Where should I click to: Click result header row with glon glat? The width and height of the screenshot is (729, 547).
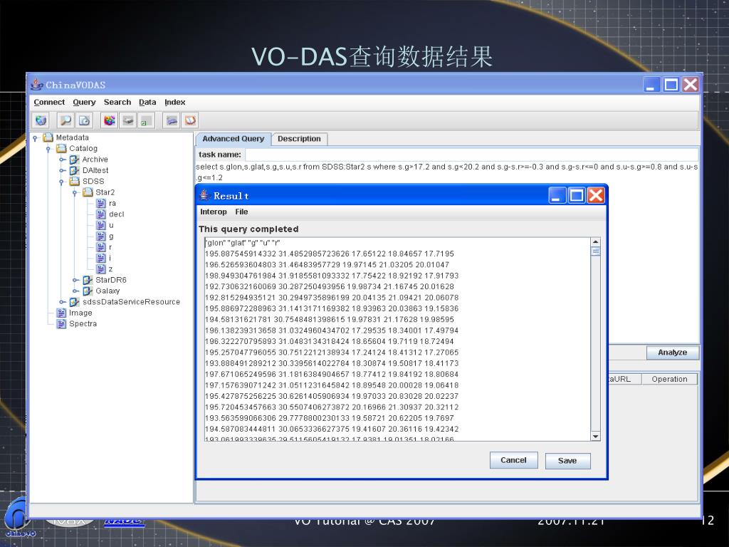click(x=242, y=243)
